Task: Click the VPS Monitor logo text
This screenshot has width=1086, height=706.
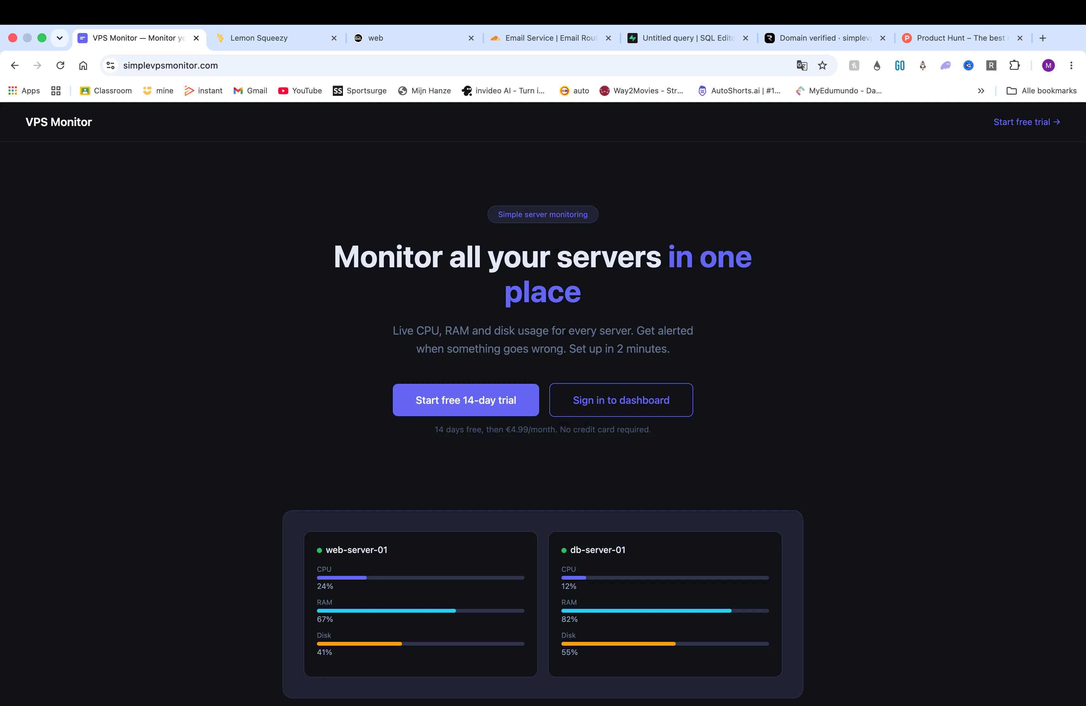Action: click(x=59, y=122)
